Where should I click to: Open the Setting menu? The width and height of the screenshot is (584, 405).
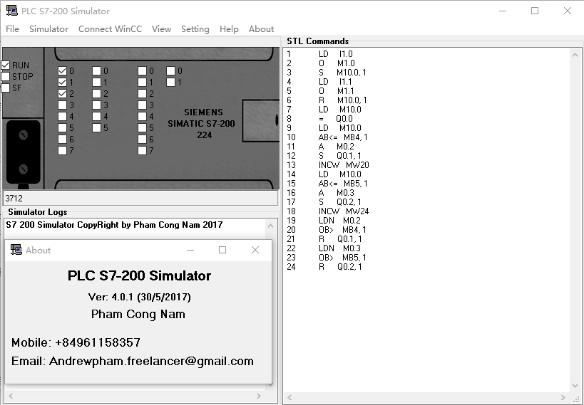pyautogui.click(x=195, y=29)
